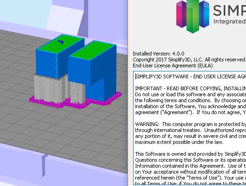Click the "This Software is owned" paragraph
This screenshot has width=246, height=186.
(x=190, y=168)
